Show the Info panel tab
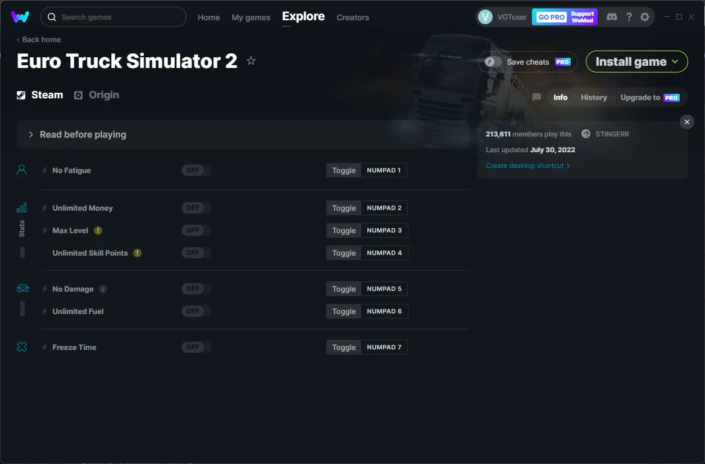Image resolution: width=705 pixels, height=464 pixels. 561,97
